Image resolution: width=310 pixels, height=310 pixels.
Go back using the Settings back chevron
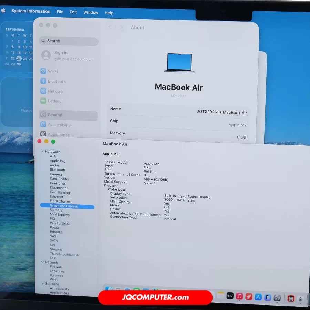coord(110,27)
